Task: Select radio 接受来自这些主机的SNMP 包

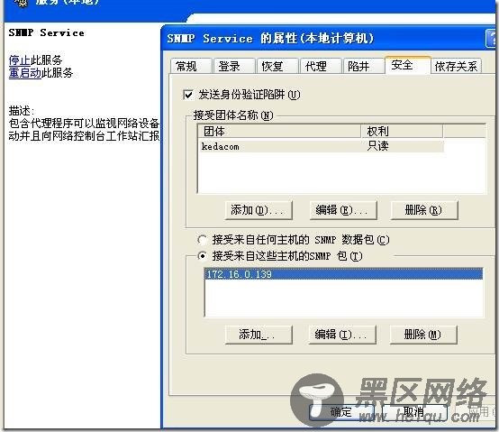Action: pos(202,255)
